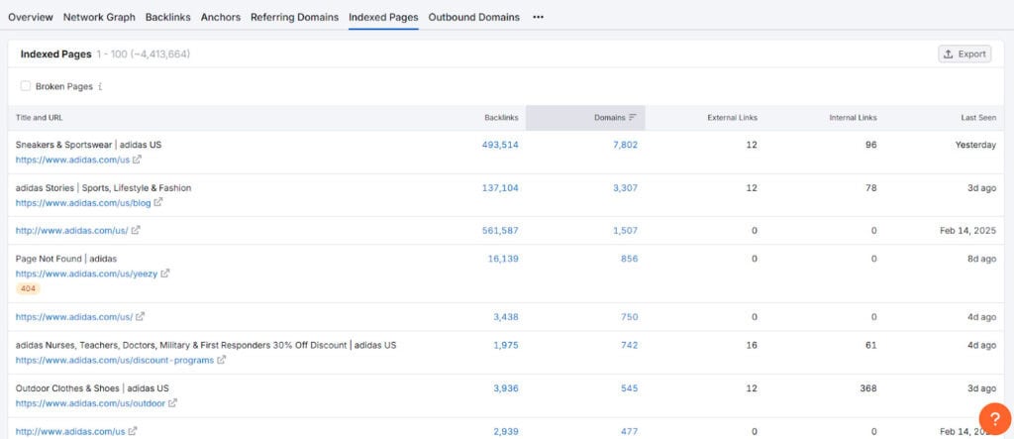The width and height of the screenshot is (1014, 439).
Task: Click the 404 status badge
Action: click(28, 288)
